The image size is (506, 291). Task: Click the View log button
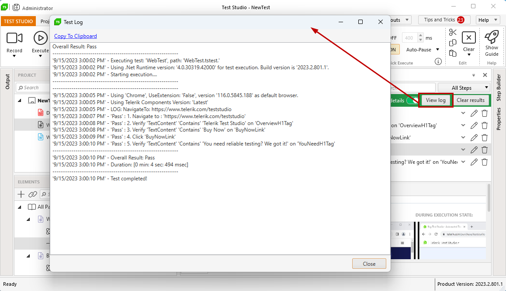tap(436, 100)
